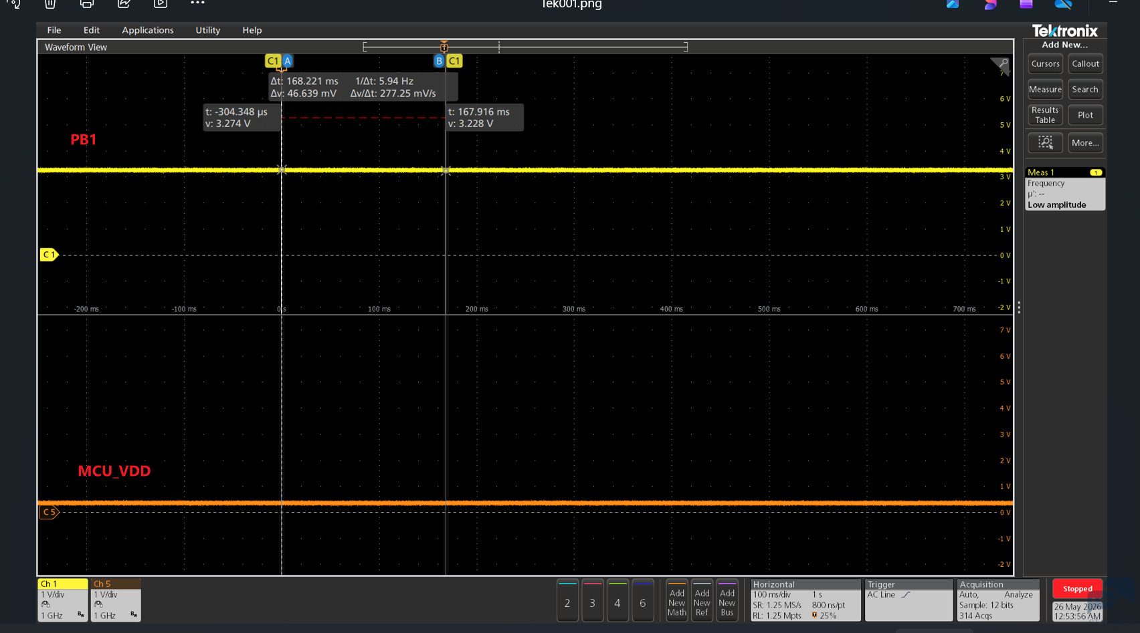Click the red Stopped run/stop button
Image resolution: width=1140 pixels, height=633 pixels.
[1077, 589]
